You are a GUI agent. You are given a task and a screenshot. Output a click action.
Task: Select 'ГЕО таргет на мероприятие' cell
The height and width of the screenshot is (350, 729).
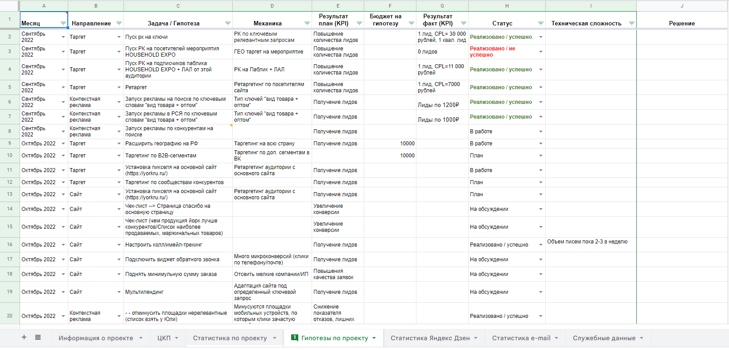pyautogui.click(x=272, y=52)
